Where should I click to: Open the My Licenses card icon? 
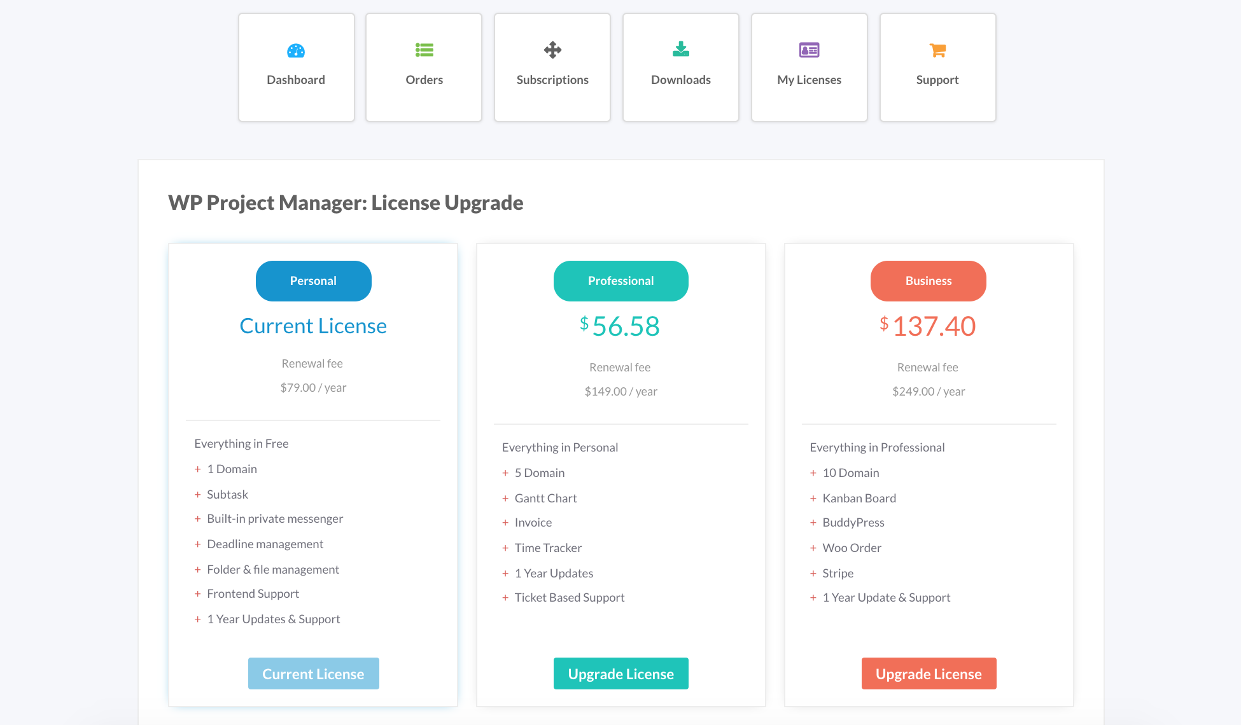pyautogui.click(x=808, y=50)
